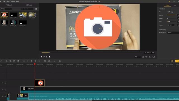This screenshot has height=101, width=179.
Task: Click the circular target icon beside crop
Action: click(x=32, y=61)
